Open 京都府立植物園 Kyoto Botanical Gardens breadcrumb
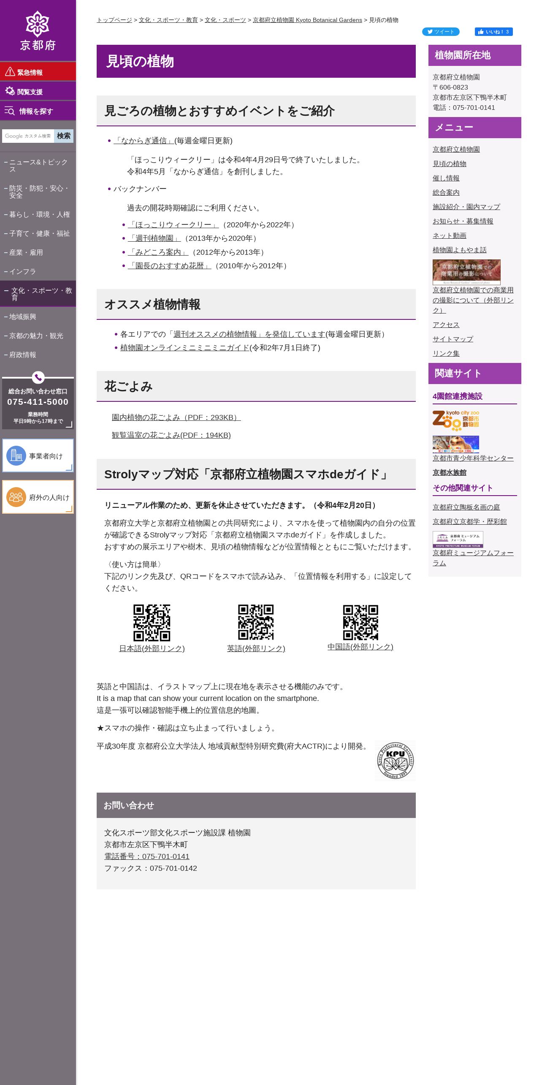Image resolution: width=542 pixels, height=1085 pixels. tap(307, 20)
